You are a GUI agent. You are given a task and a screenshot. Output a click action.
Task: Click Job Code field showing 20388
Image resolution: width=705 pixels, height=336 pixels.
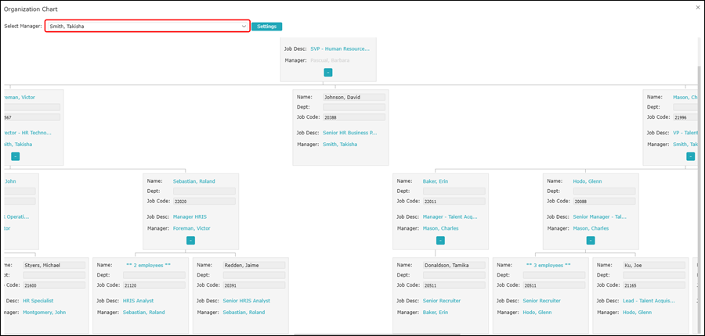353,117
